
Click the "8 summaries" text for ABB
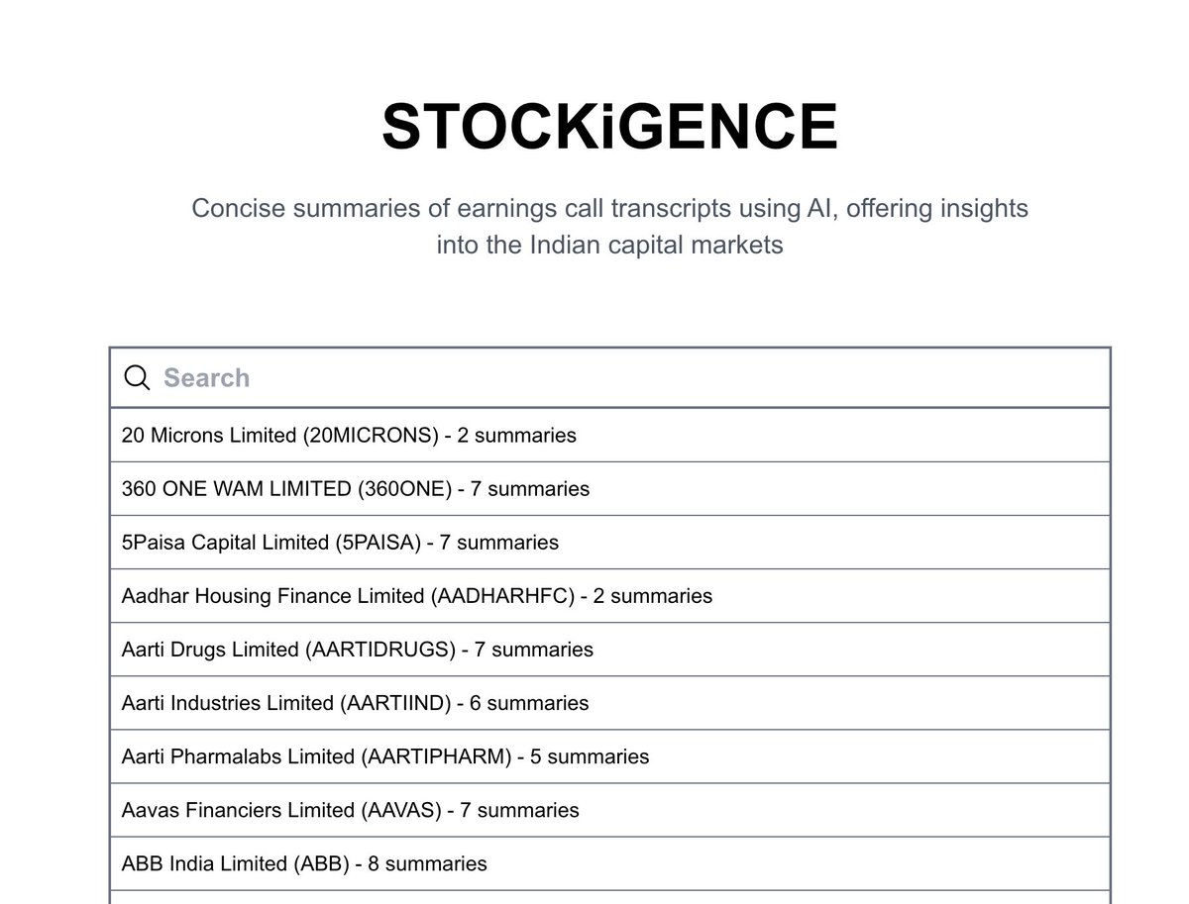point(427,863)
